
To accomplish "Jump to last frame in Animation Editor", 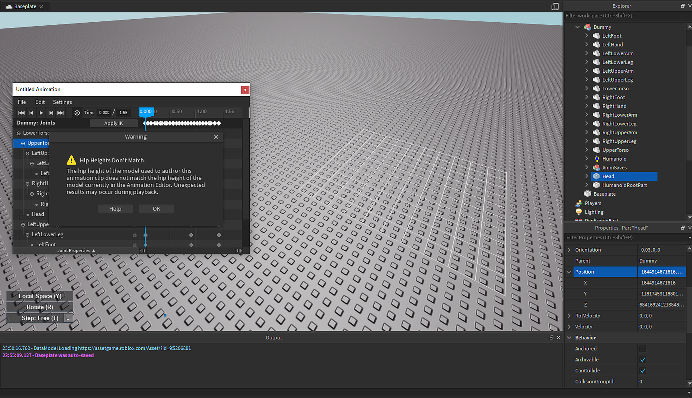I will [x=61, y=113].
